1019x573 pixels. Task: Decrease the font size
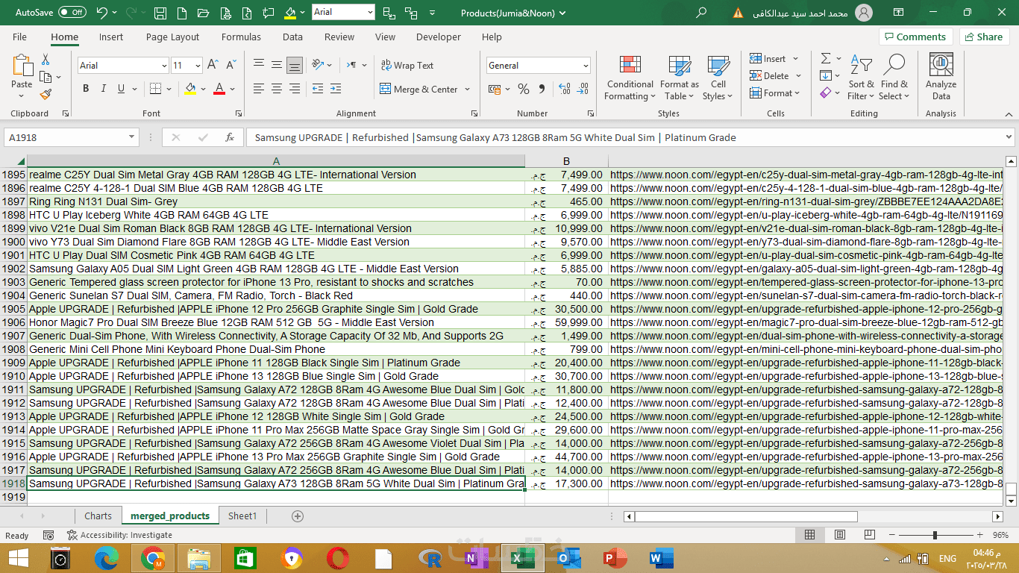click(x=231, y=65)
